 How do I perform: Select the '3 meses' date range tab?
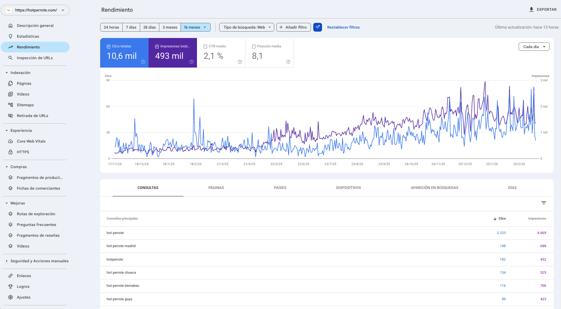169,27
